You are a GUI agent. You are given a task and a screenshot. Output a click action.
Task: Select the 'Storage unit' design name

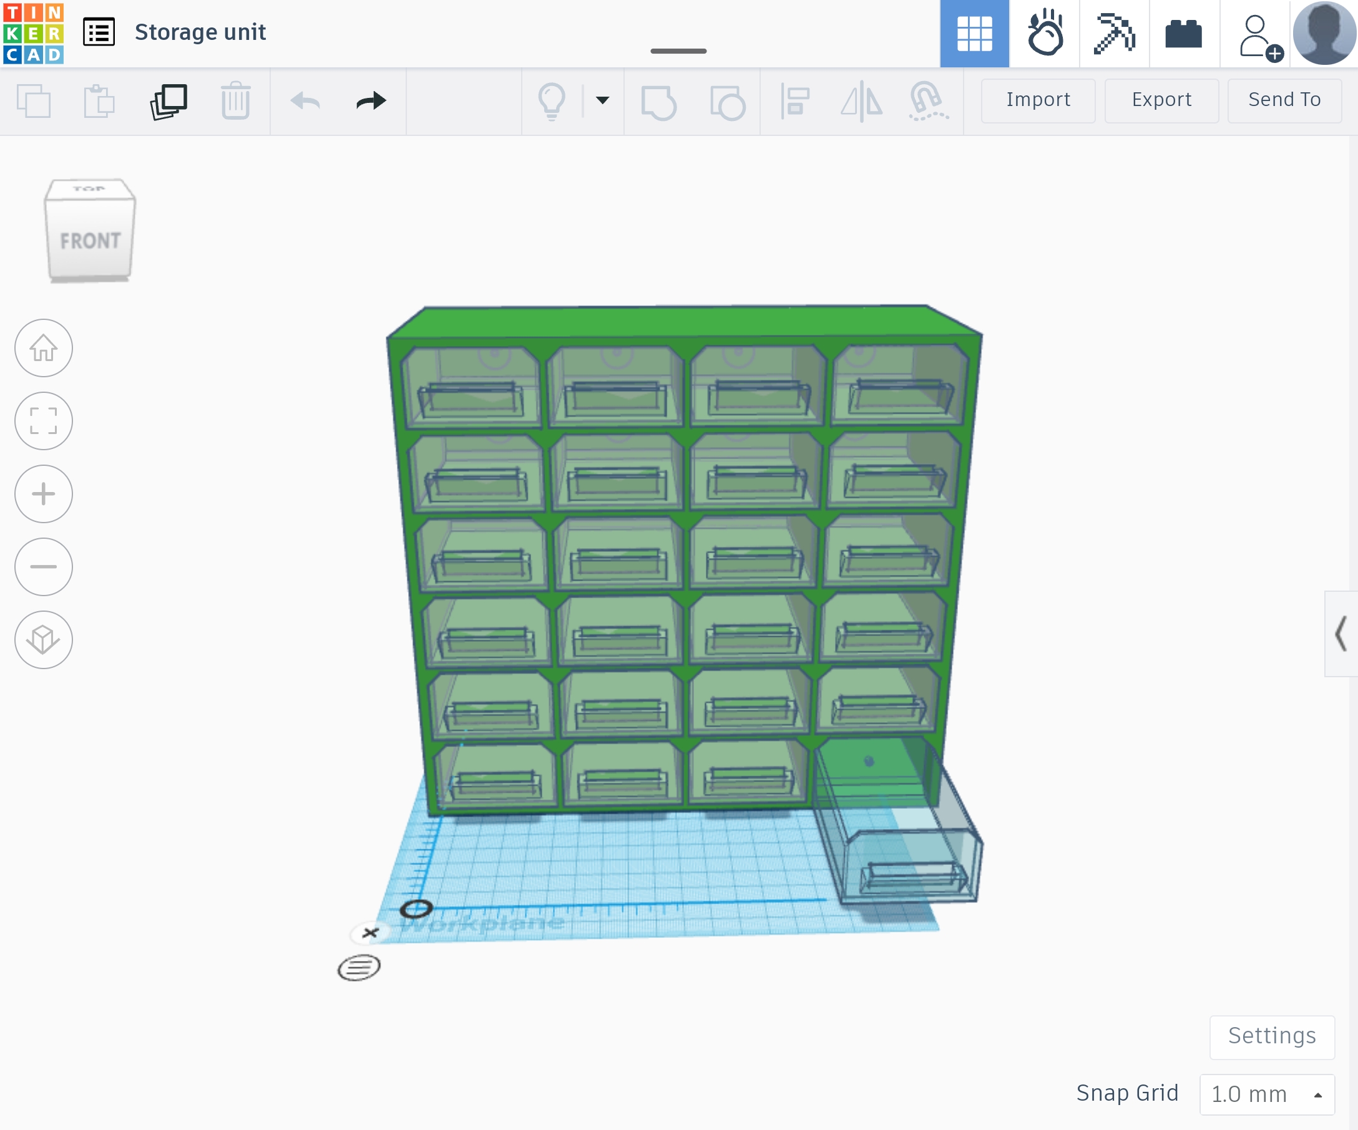click(x=200, y=32)
